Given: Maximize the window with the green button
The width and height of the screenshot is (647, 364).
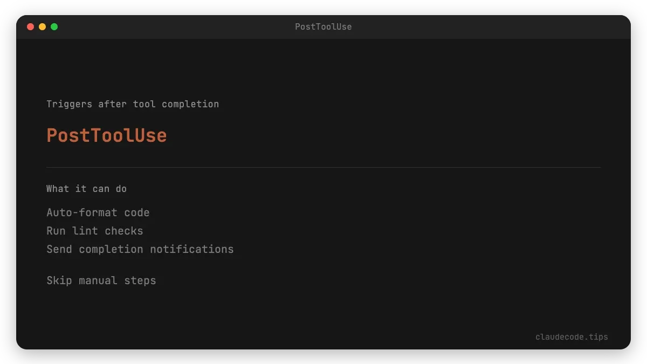Looking at the screenshot, I should [54, 26].
